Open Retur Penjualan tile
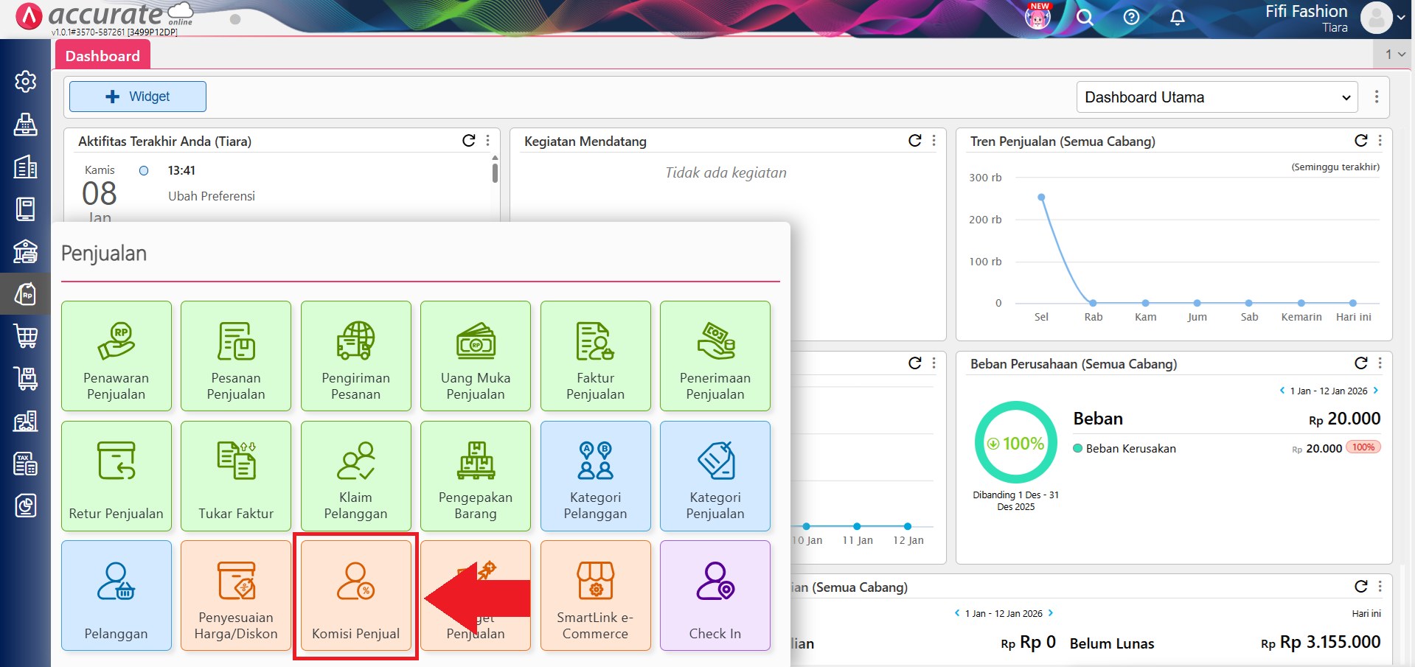 click(x=117, y=475)
